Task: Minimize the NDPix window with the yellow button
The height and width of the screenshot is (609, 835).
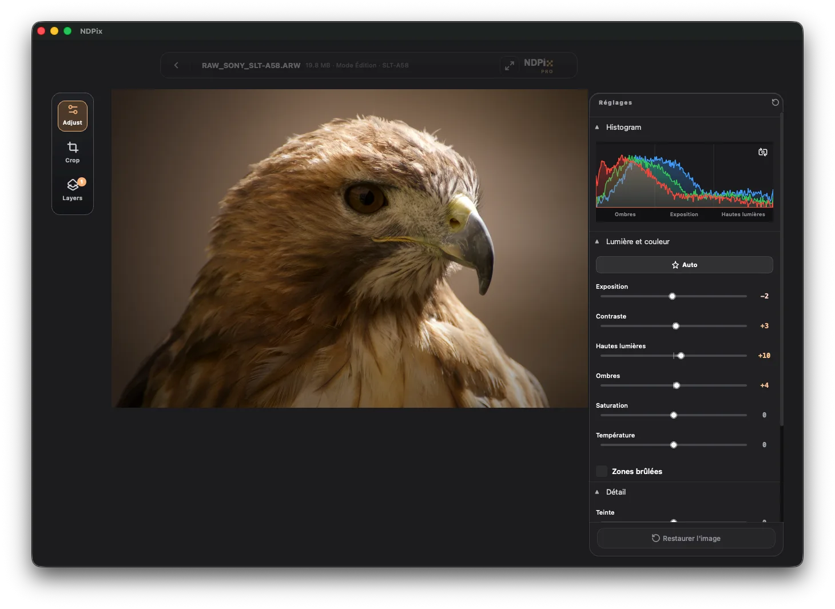Action: coord(54,31)
